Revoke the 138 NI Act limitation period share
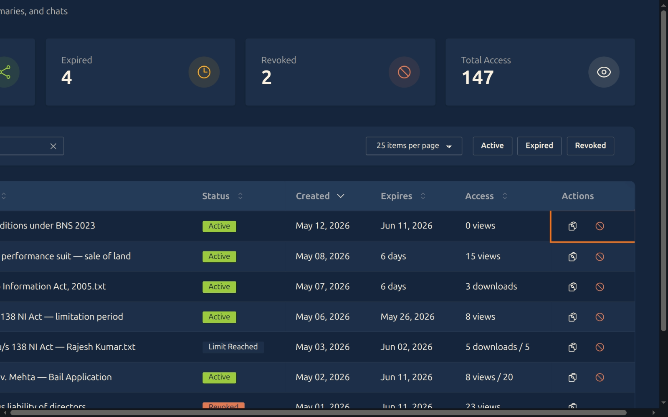 click(600, 317)
